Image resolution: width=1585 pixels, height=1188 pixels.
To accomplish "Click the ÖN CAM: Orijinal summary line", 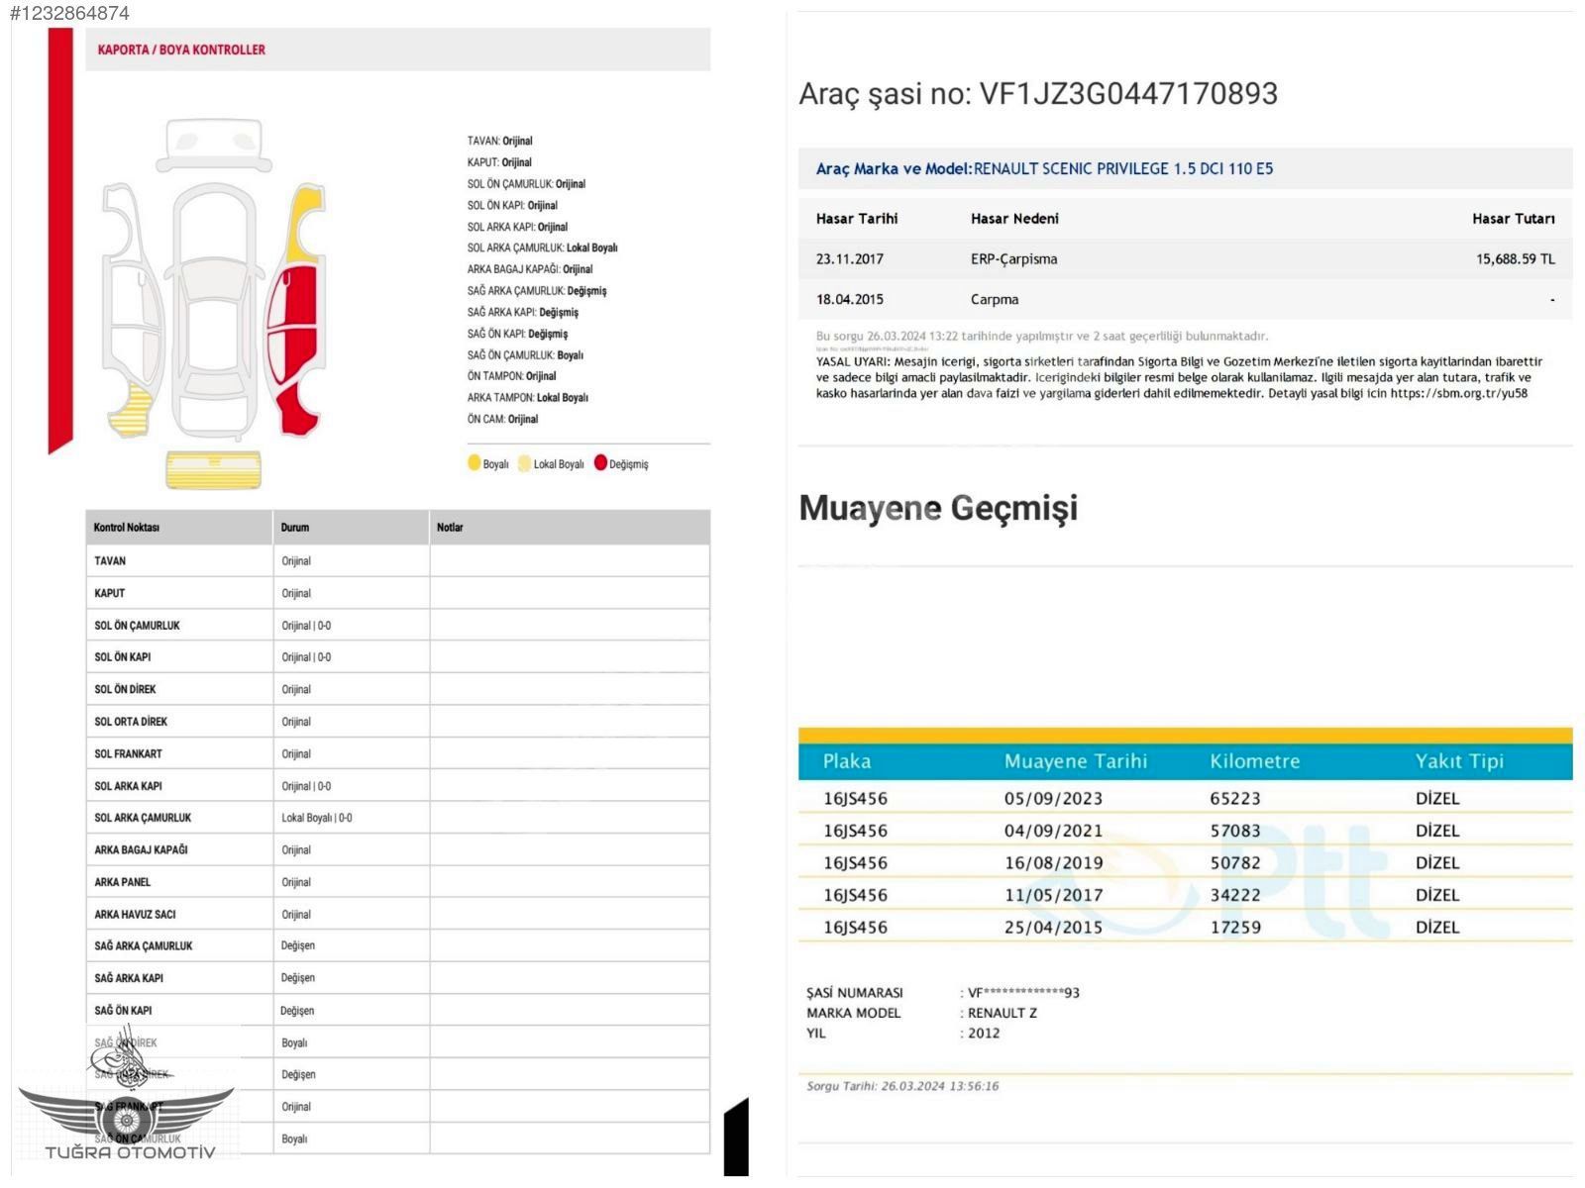I will pos(502,419).
